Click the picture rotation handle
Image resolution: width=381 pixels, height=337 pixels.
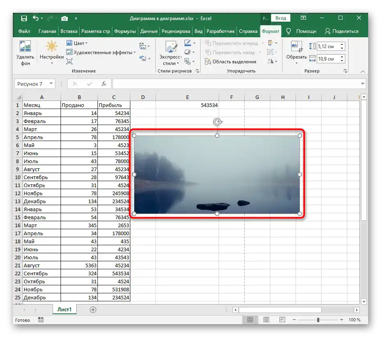pos(217,122)
